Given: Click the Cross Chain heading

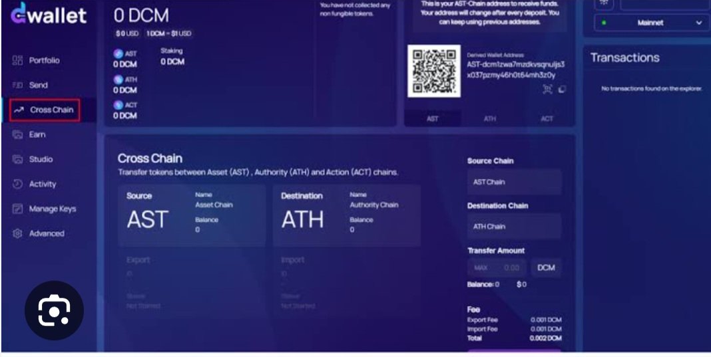Looking at the screenshot, I should [x=150, y=159].
